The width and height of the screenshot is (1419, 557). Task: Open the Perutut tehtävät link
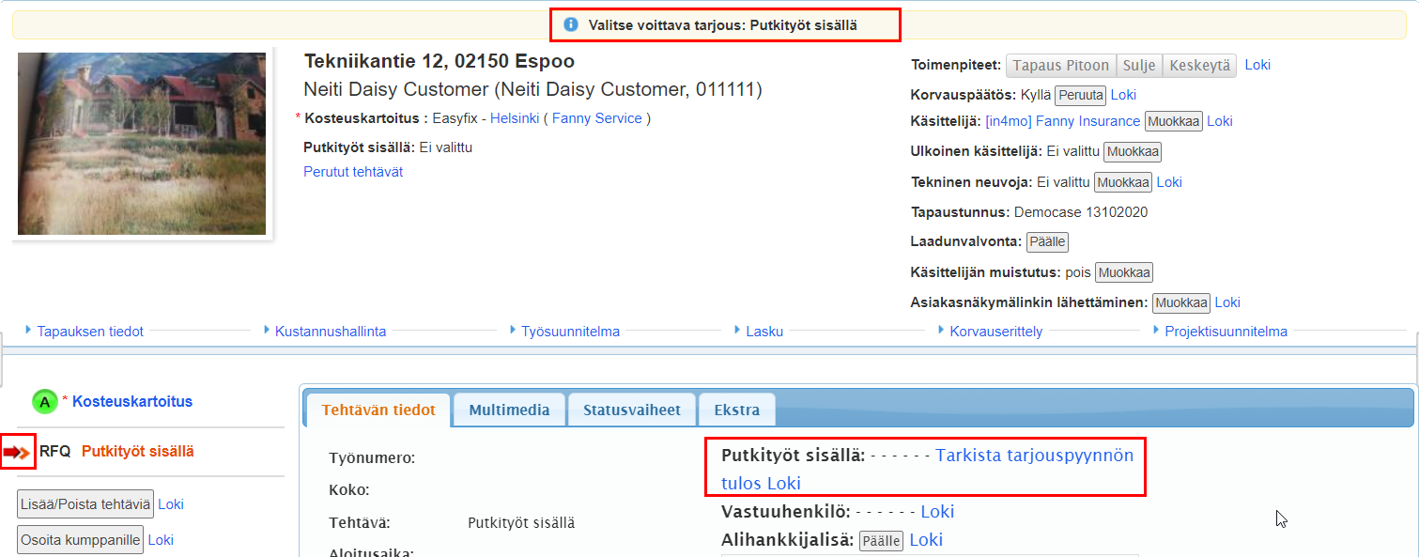click(x=353, y=172)
